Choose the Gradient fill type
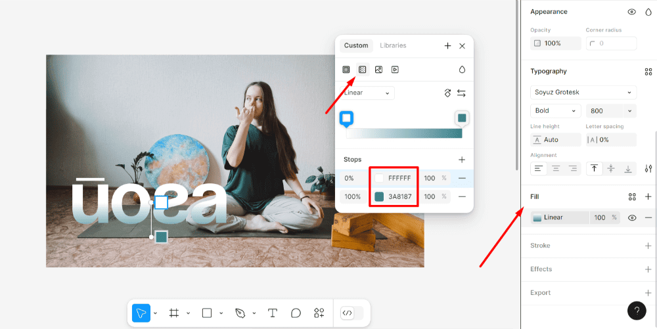The width and height of the screenshot is (657, 329). (363, 70)
